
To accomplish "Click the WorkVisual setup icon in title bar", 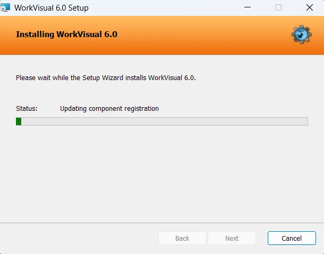I will pos(5,8).
